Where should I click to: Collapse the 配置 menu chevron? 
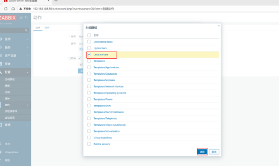click(27, 72)
